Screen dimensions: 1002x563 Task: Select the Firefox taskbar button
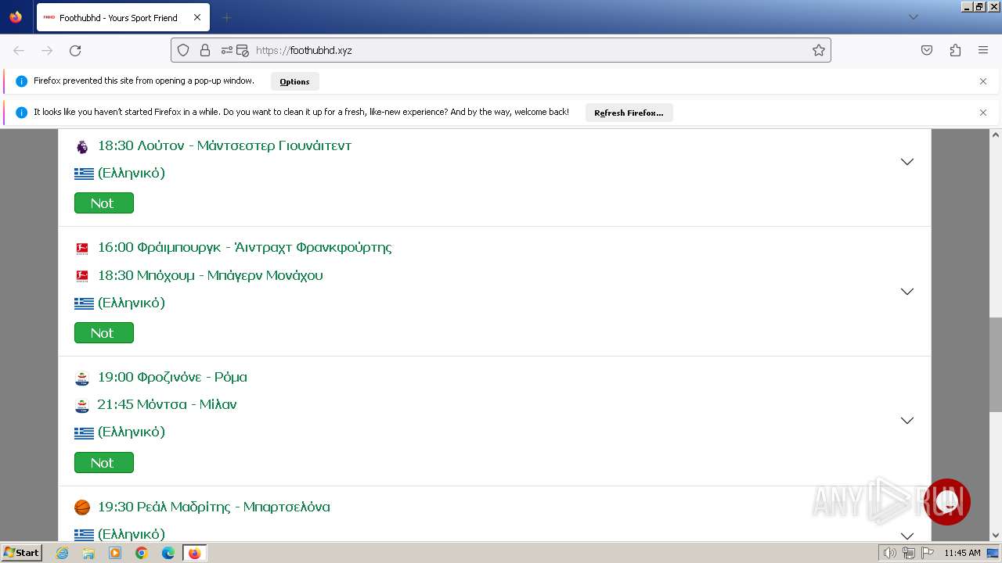point(194,553)
